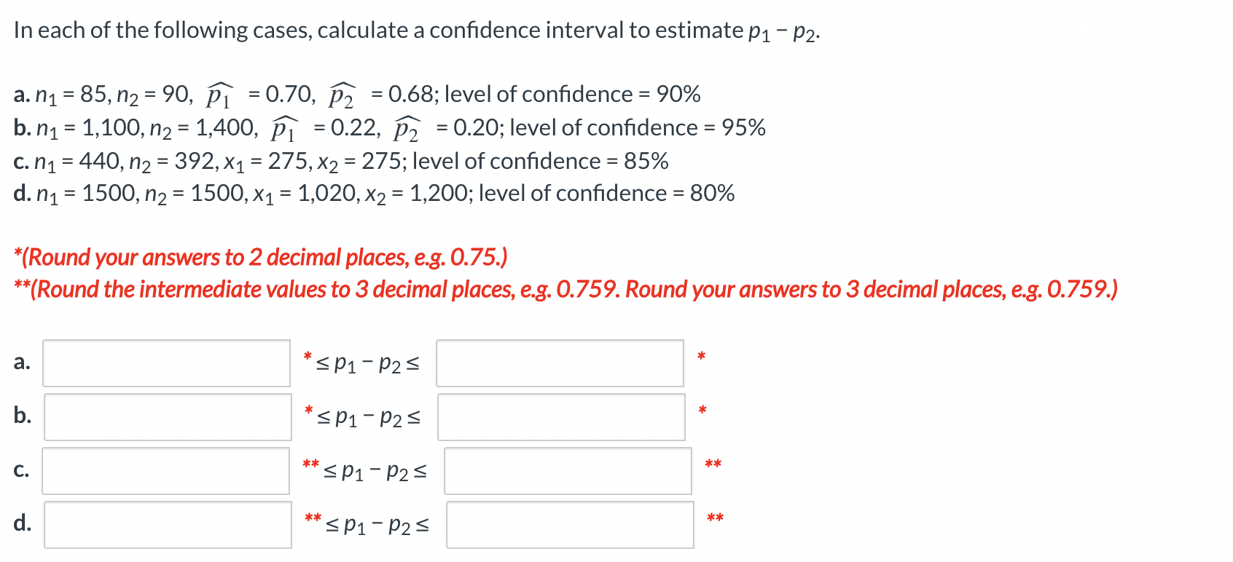
Task: Click the upper bound input field for part a
Action: (560, 363)
